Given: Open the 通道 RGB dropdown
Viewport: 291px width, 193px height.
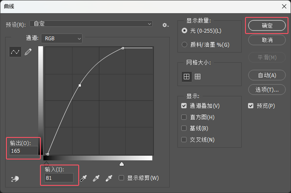Looking at the screenshot, I should [x=62, y=39].
